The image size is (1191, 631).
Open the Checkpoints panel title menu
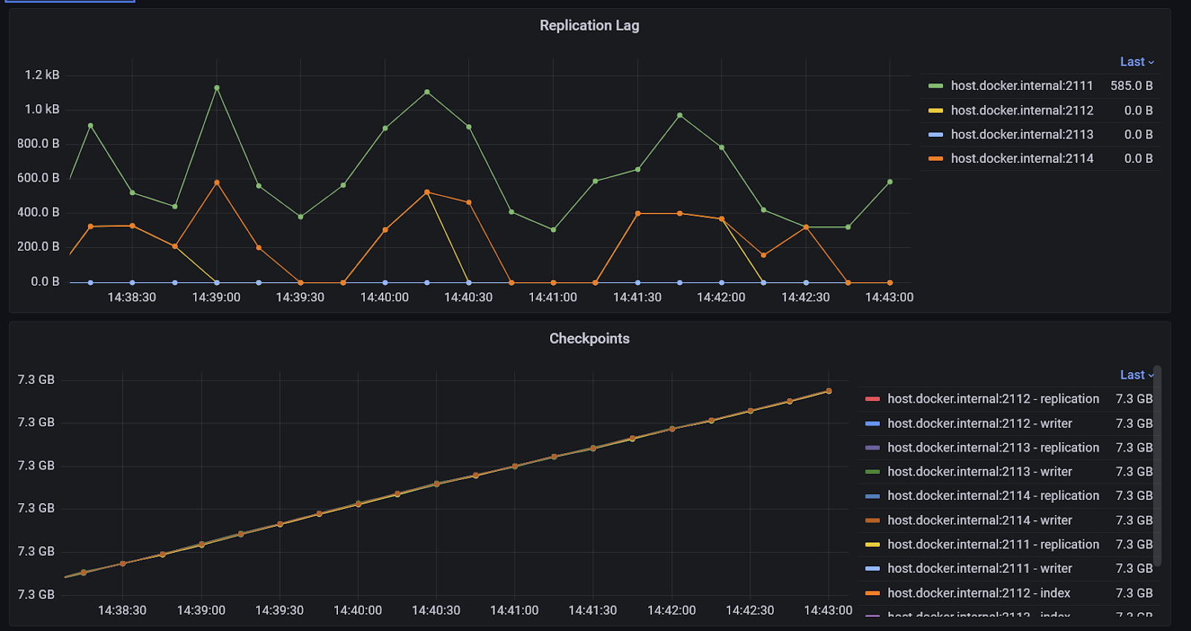[x=589, y=339]
